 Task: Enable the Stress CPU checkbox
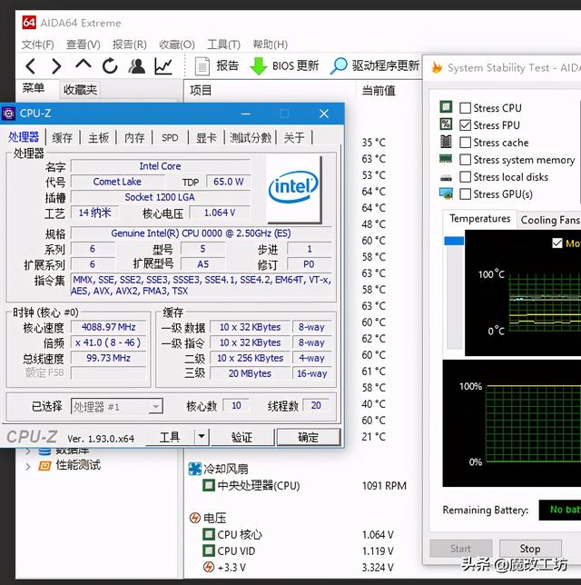point(465,108)
